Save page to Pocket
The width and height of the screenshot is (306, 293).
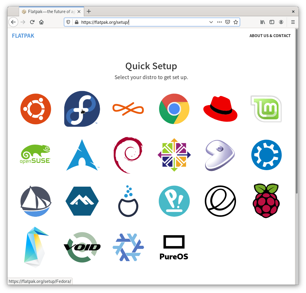tap(228, 22)
